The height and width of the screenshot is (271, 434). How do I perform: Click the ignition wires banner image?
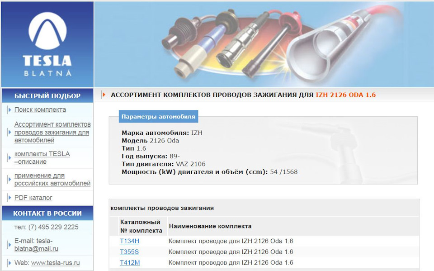[x=264, y=44]
